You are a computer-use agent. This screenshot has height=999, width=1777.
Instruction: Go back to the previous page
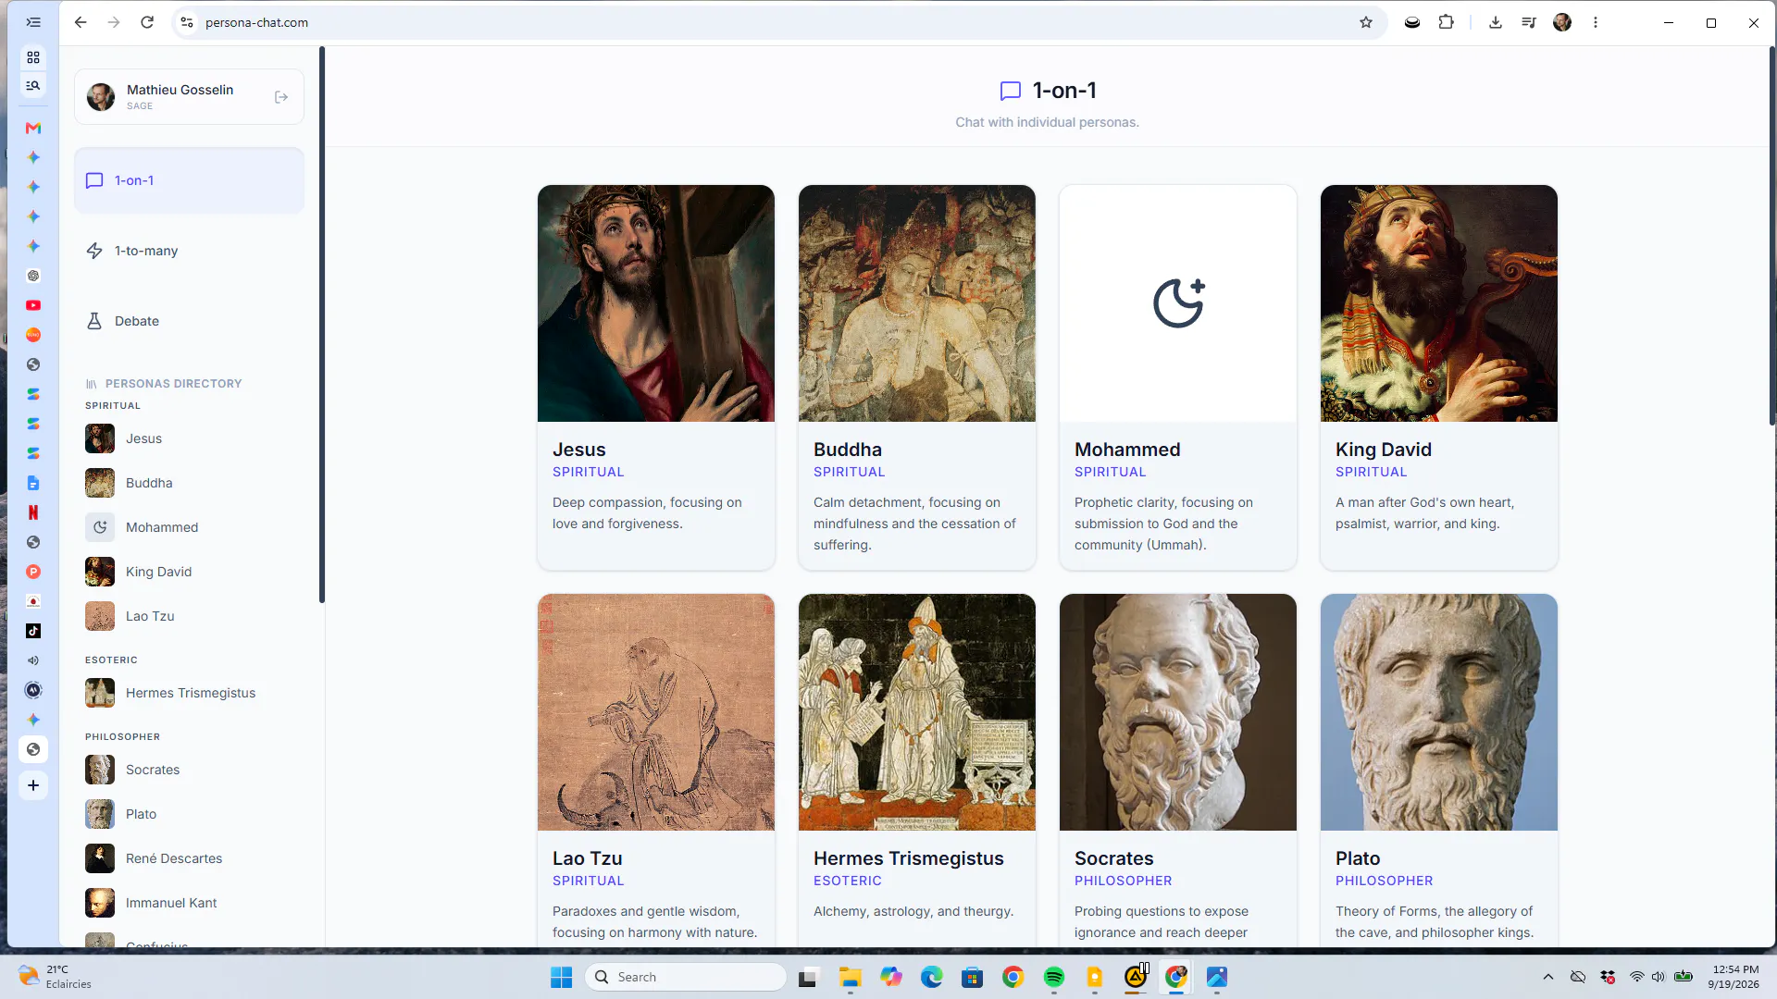(81, 22)
